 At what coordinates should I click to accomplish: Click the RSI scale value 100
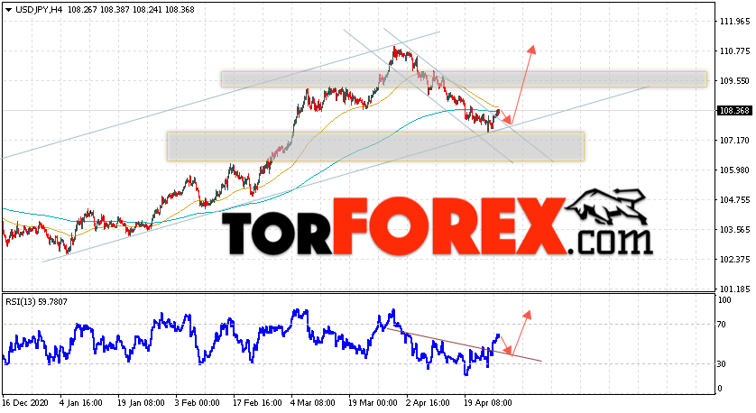(724, 299)
